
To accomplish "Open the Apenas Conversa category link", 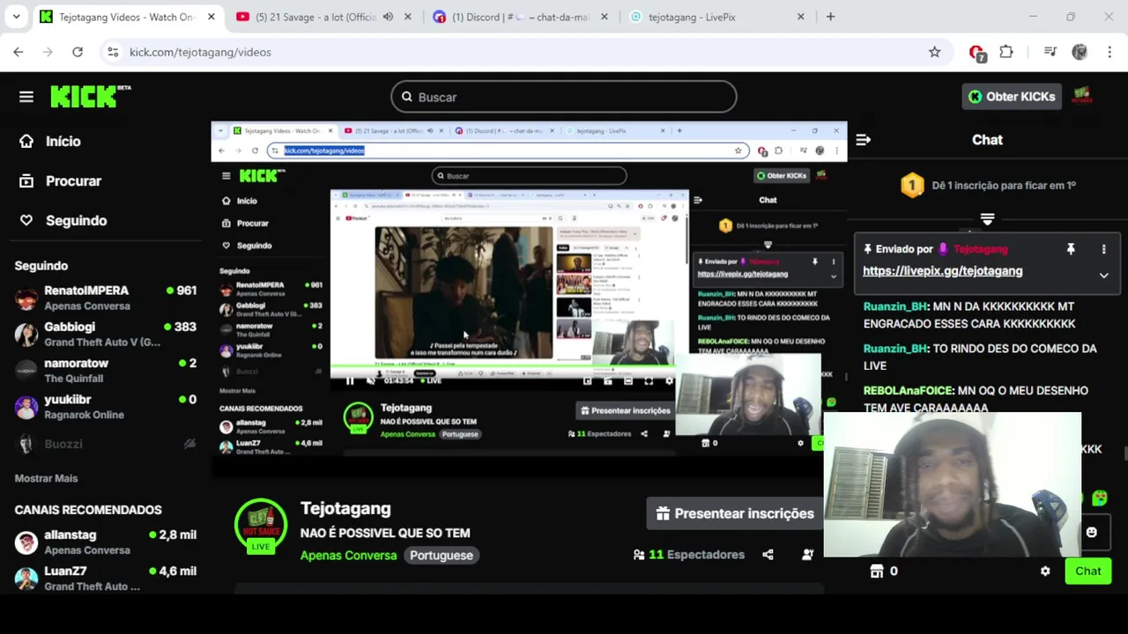I will (x=348, y=556).
